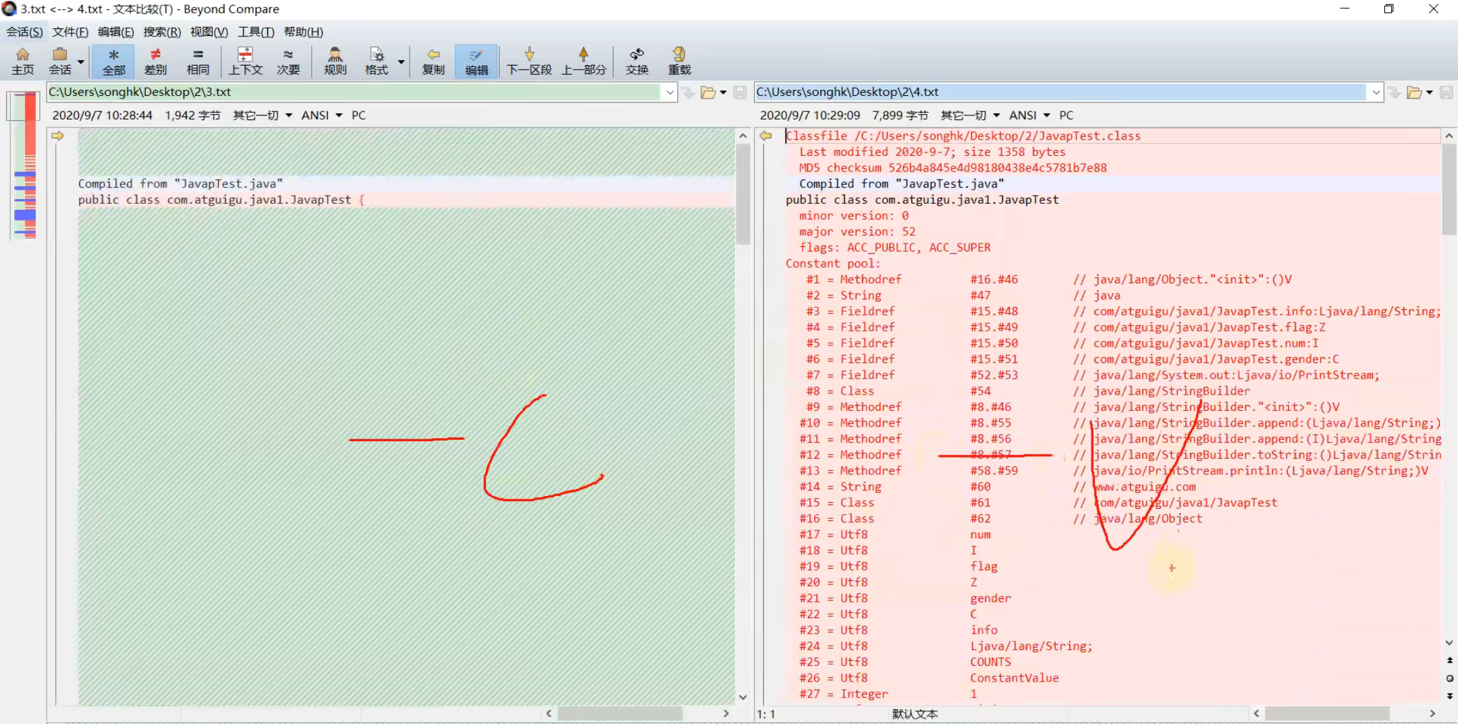Click the '#27 = Integer' constant pool row
Viewport: 1458px width, 724px height.
pyautogui.click(x=888, y=694)
